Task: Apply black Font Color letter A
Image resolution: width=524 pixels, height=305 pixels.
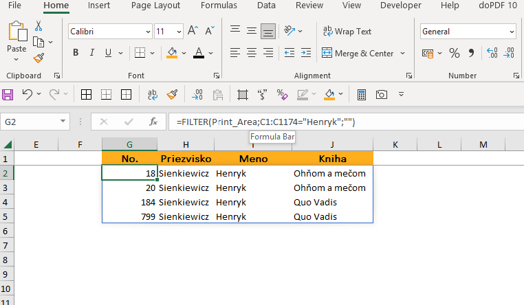Action: coord(199,53)
